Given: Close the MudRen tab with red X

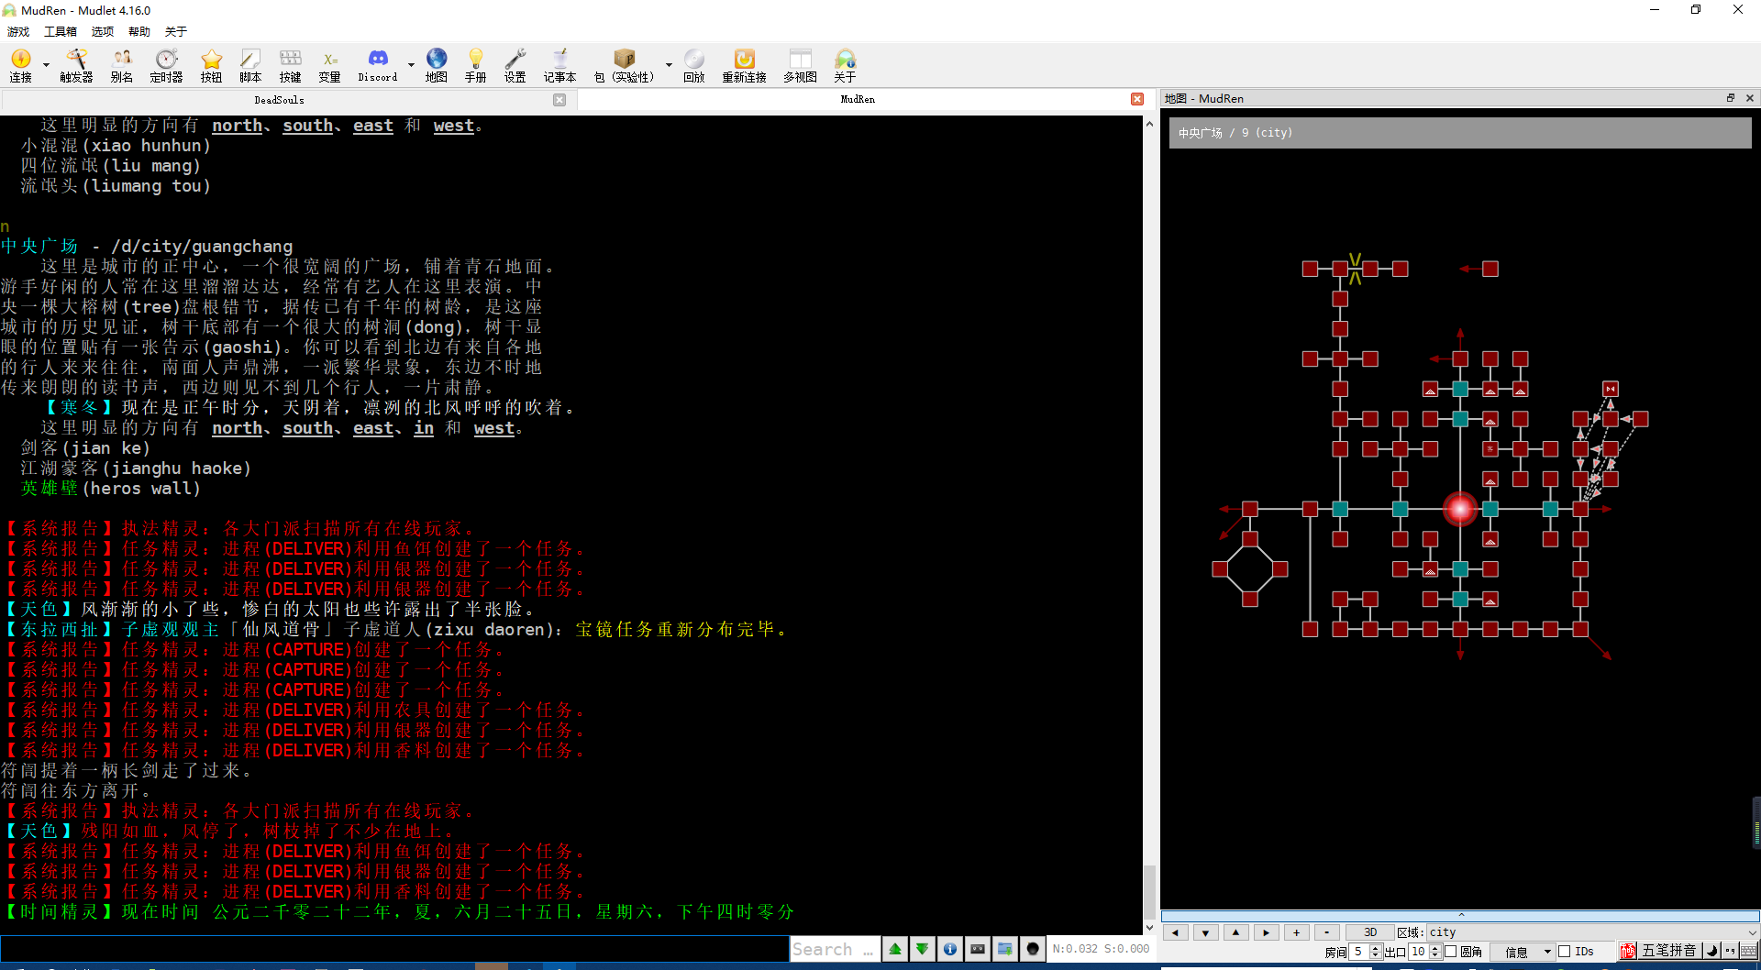Looking at the screenshot, I should coord(1137,99).
